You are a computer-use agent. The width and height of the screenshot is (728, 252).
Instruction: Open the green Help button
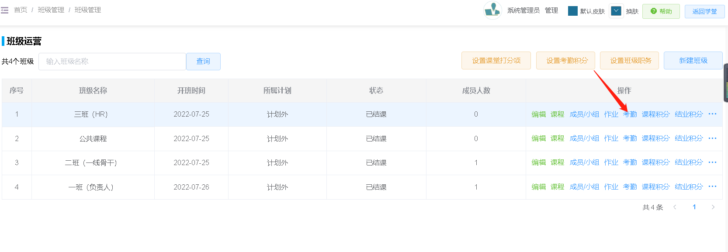click(x=661, y=11)
